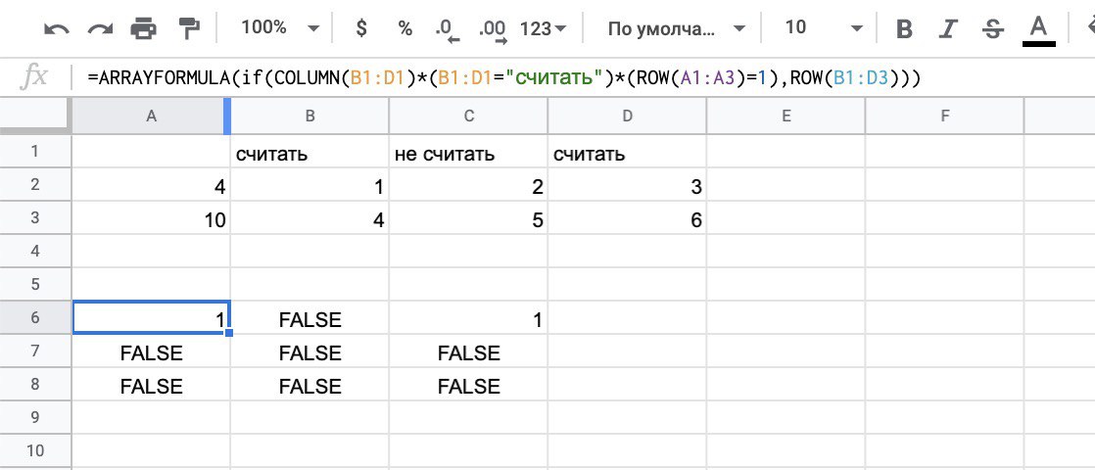
Task: Select column B header
Action: click(310, 117)
